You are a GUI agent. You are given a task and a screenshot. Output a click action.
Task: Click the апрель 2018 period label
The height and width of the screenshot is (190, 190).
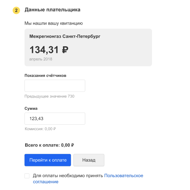click(41, 59)
